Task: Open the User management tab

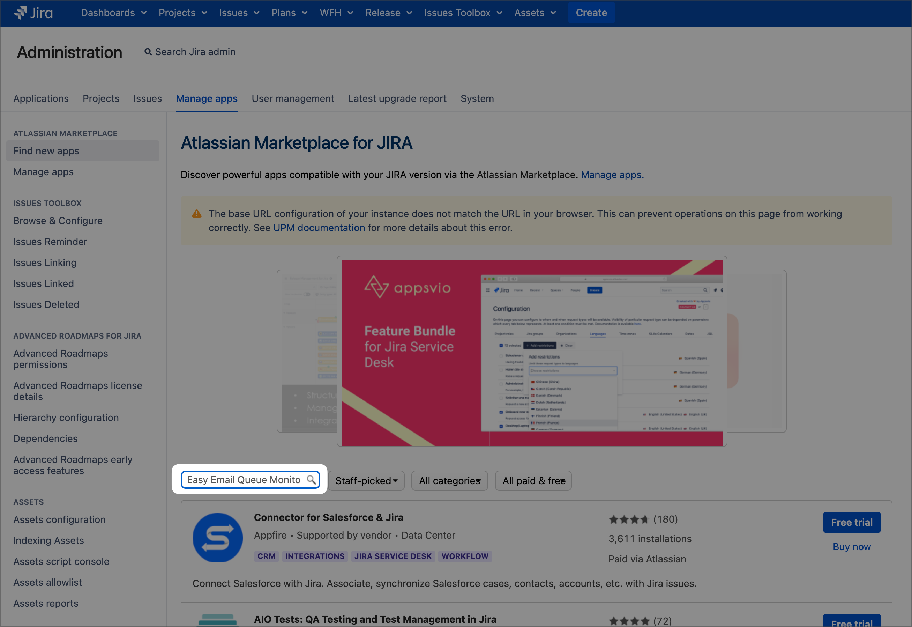Action: tap(293, 98)
